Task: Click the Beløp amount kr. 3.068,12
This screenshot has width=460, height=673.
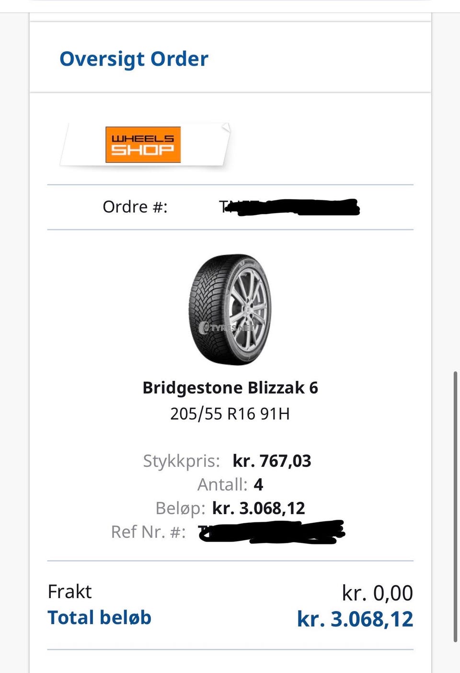Action: [x=258, y=508]
